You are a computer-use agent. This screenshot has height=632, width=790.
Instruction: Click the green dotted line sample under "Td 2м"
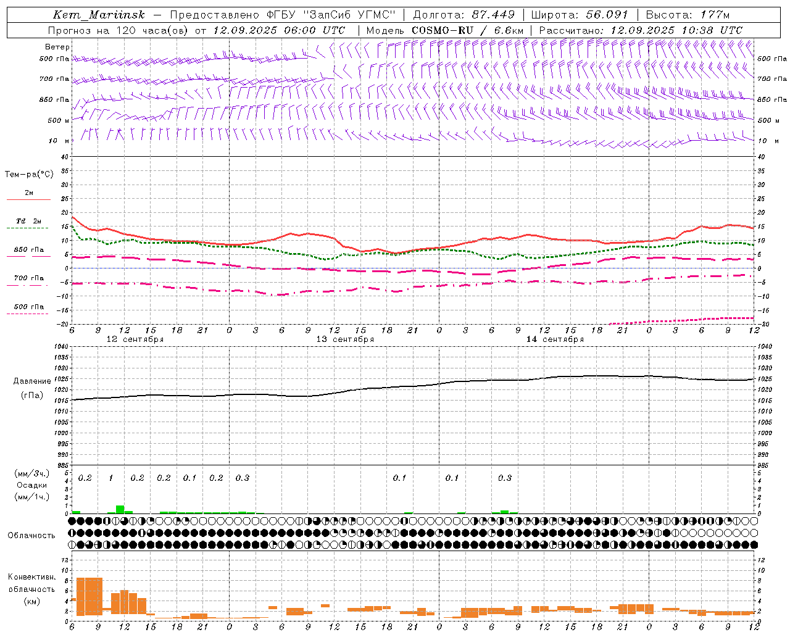[28, 228]
